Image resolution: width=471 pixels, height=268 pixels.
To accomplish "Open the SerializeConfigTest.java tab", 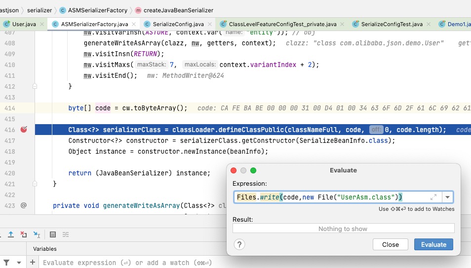I will (392, 24).
